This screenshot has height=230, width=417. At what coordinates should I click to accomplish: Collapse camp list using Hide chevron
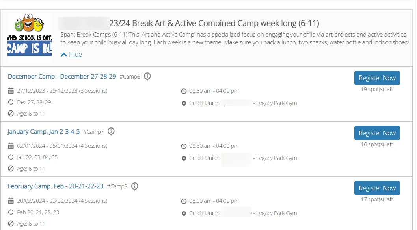click(x=64, y=55)
